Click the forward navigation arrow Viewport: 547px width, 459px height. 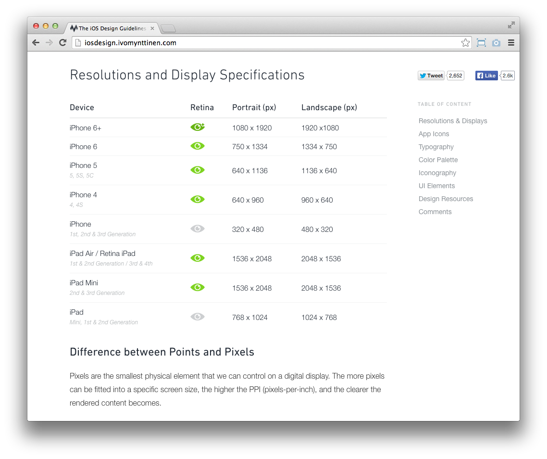point(49,43)
